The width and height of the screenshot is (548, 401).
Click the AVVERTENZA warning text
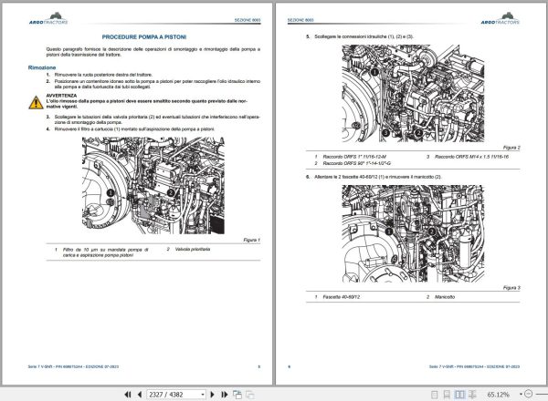(x=61, y=96)
